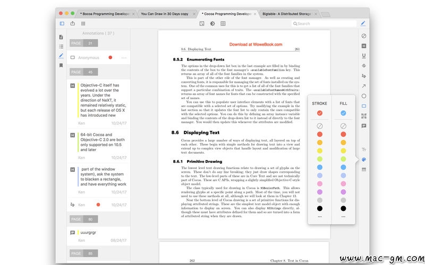Jump to PAGE 85 annotations header
This screenshot has width=425, height=265.
(x=84, y=253)
